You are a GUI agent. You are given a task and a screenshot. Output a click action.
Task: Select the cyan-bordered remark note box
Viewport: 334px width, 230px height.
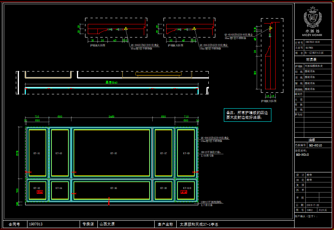[247, 115]
